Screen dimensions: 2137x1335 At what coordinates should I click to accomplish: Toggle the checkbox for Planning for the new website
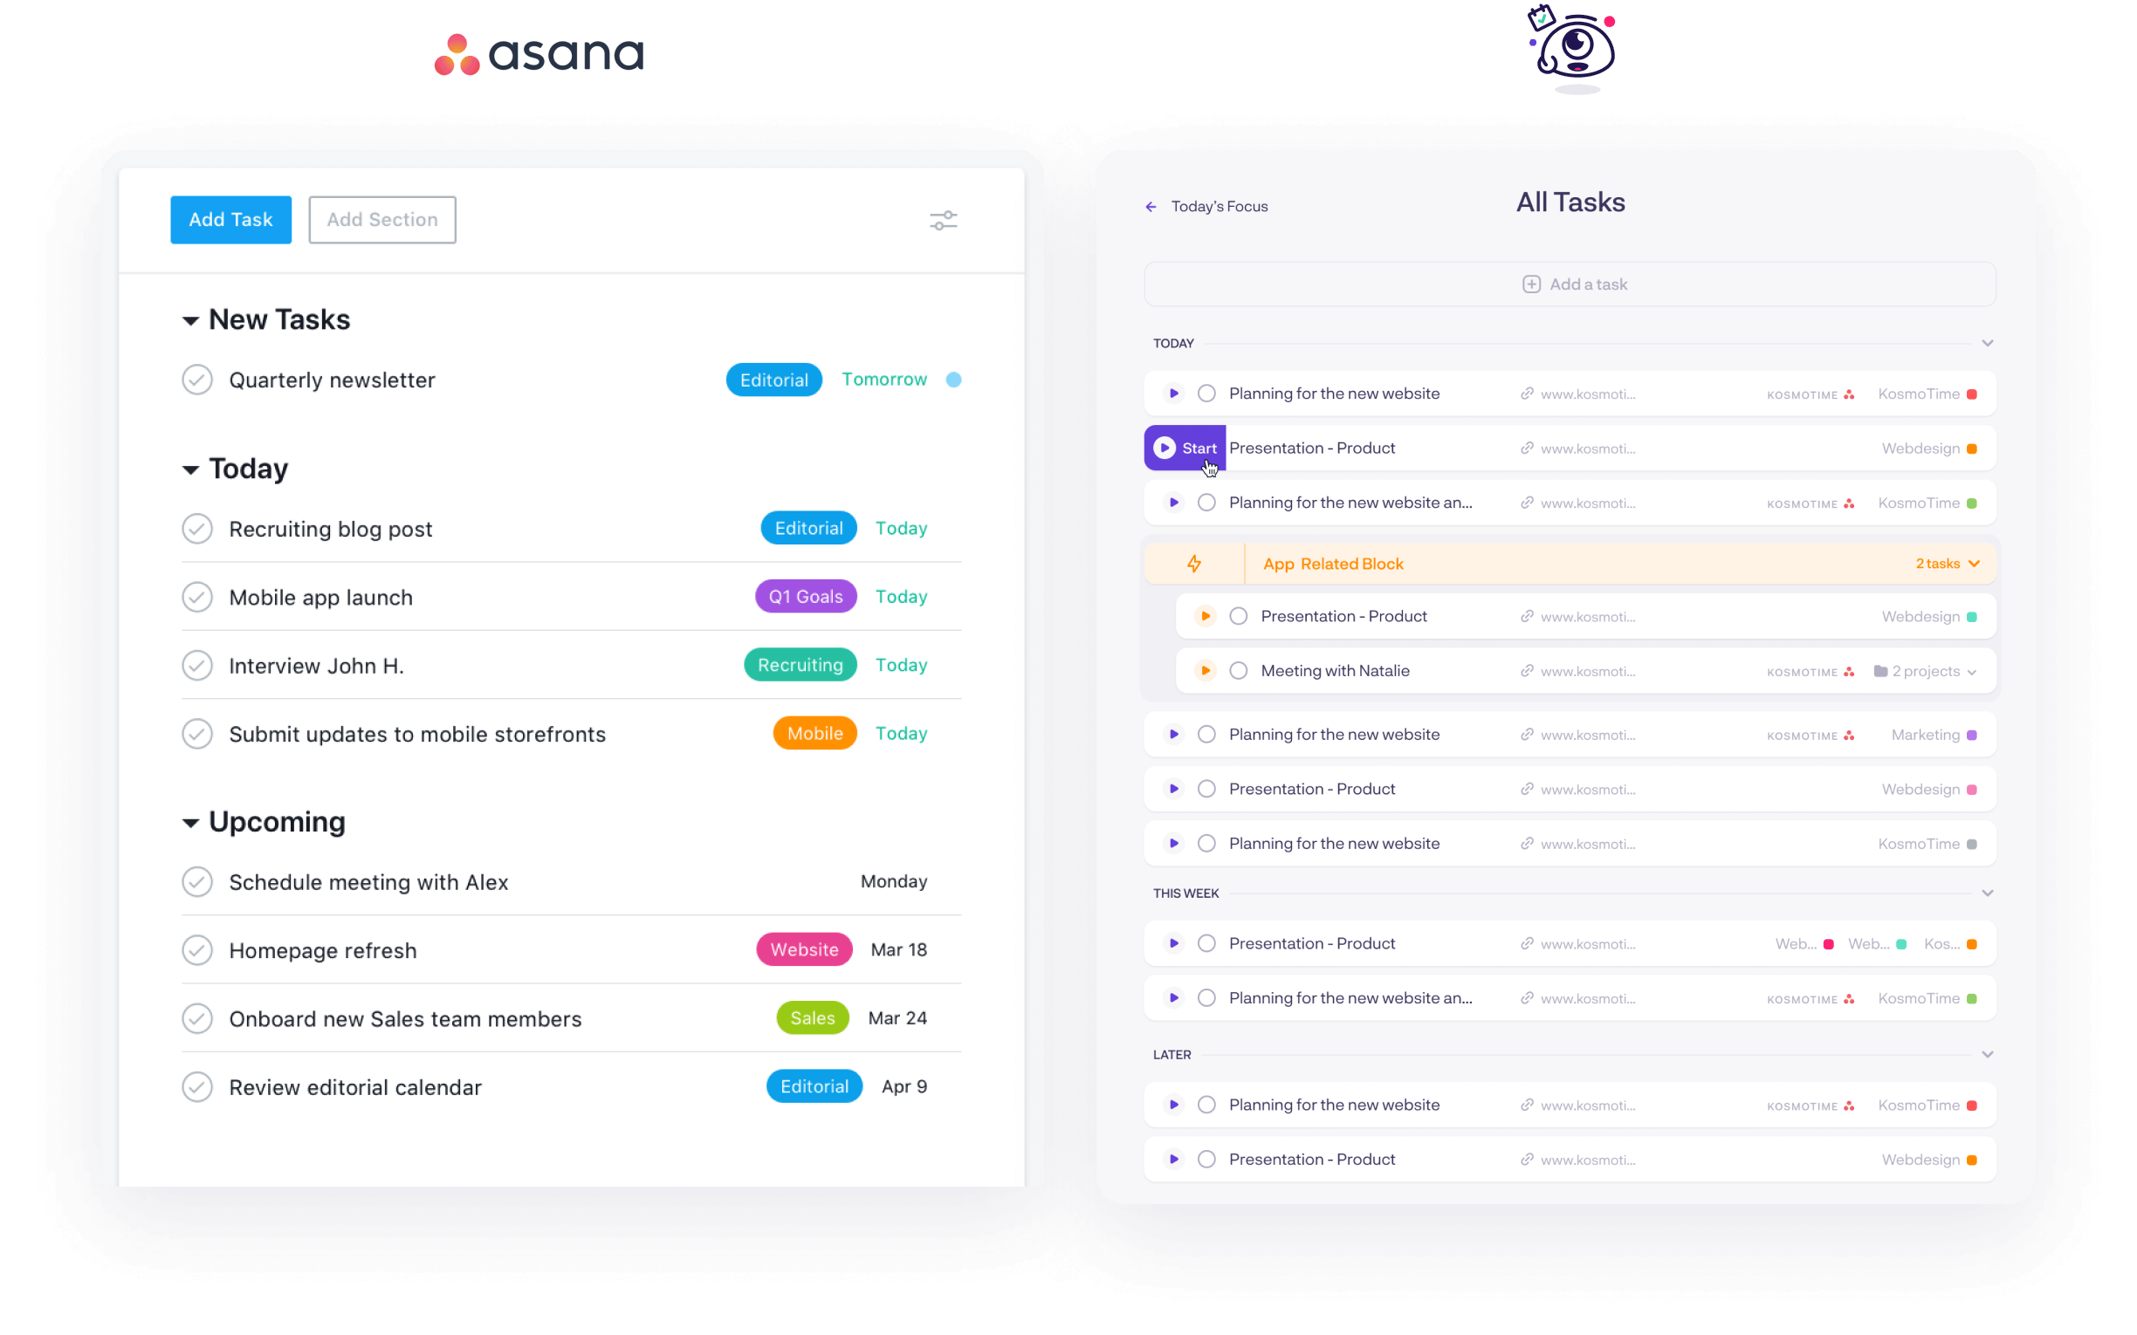(x=1206, y=394)
